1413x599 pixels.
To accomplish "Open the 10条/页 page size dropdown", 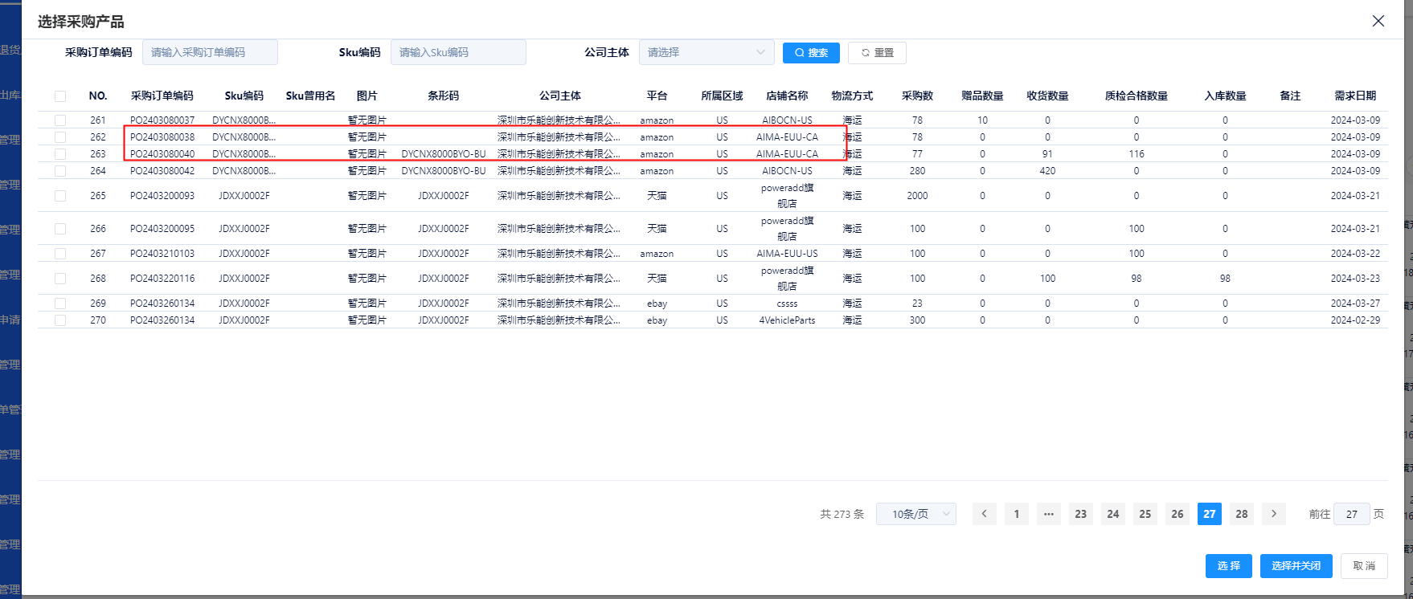I will tap(915, 514).
